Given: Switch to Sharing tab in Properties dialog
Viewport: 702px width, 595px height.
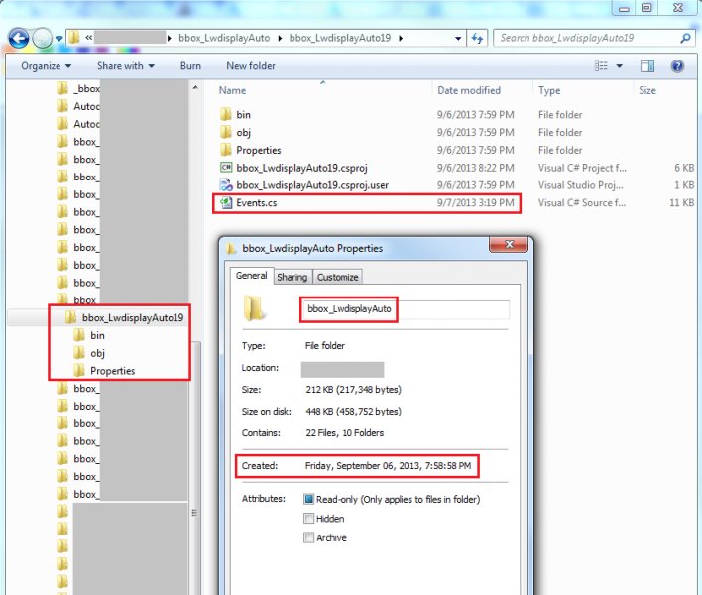Looking at the screenshot, I should (292, 277).
